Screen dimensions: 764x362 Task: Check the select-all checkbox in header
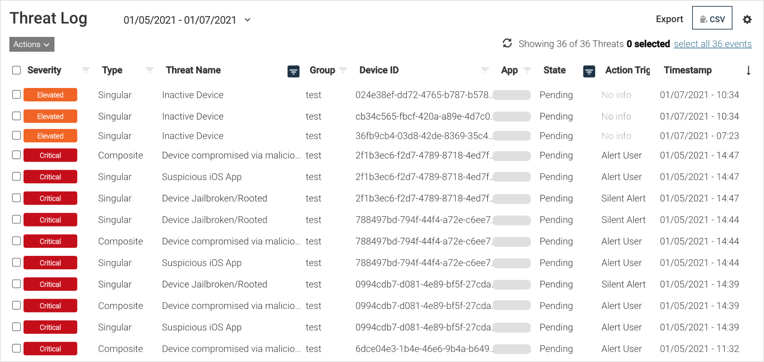coord(16,70)
